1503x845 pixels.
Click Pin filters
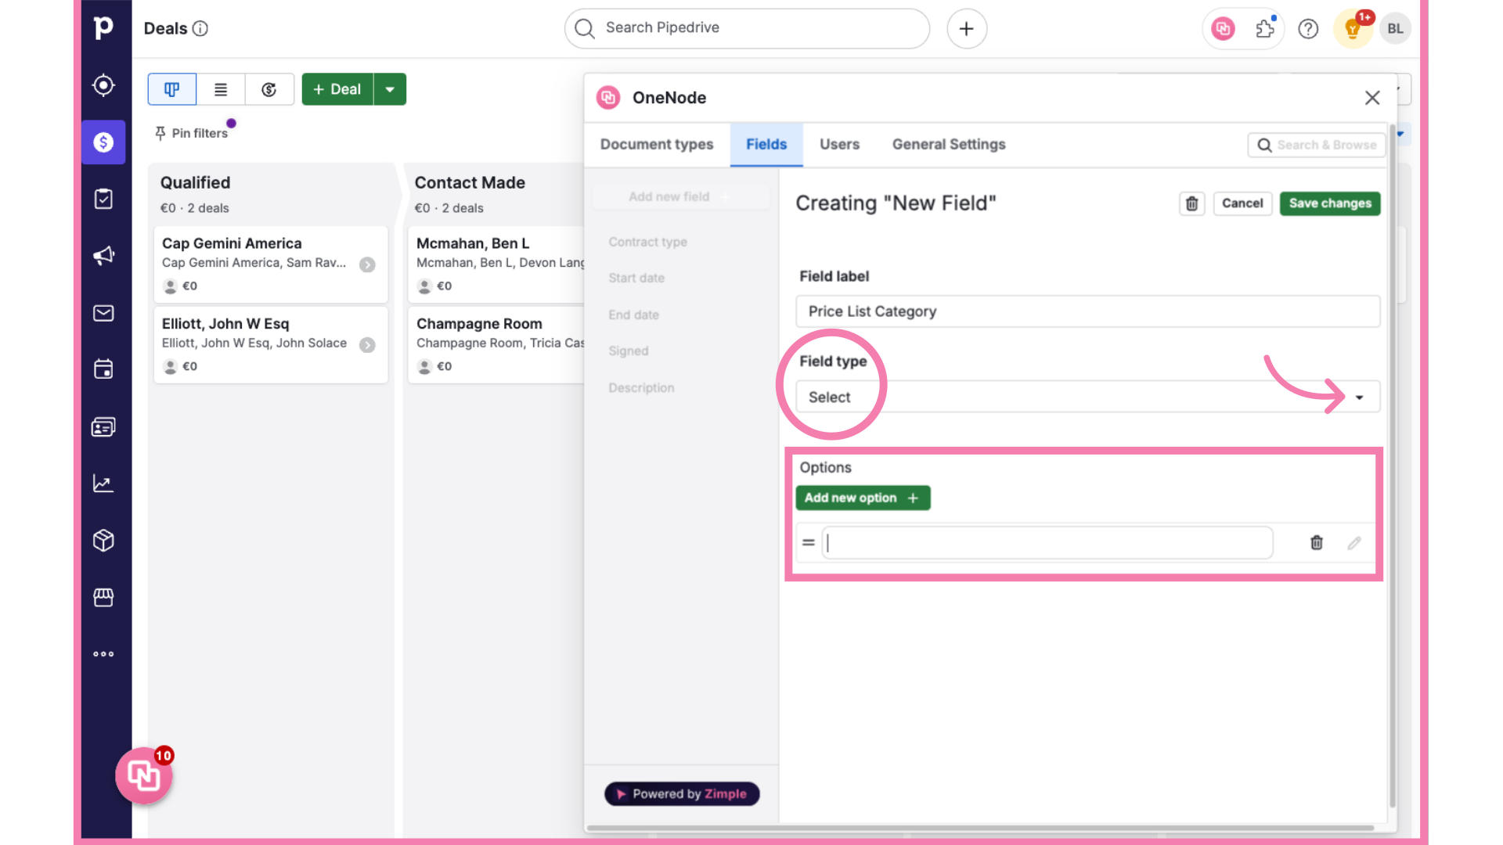(192, 134)
